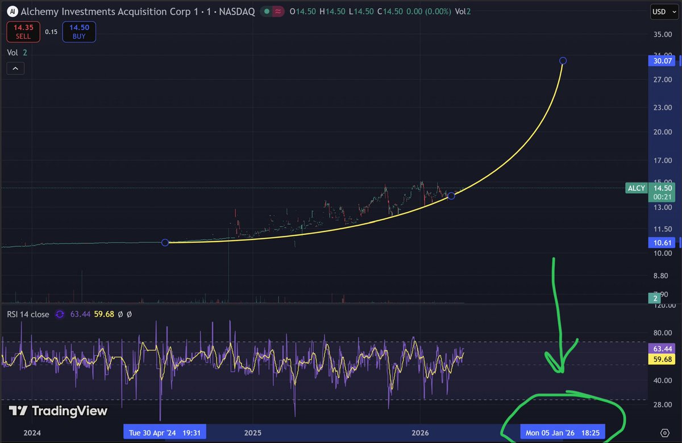The height and width of the screenshot is (443, 682).
Task: Select curve middle anchor near 14.50 price
Action: (451, 196)
